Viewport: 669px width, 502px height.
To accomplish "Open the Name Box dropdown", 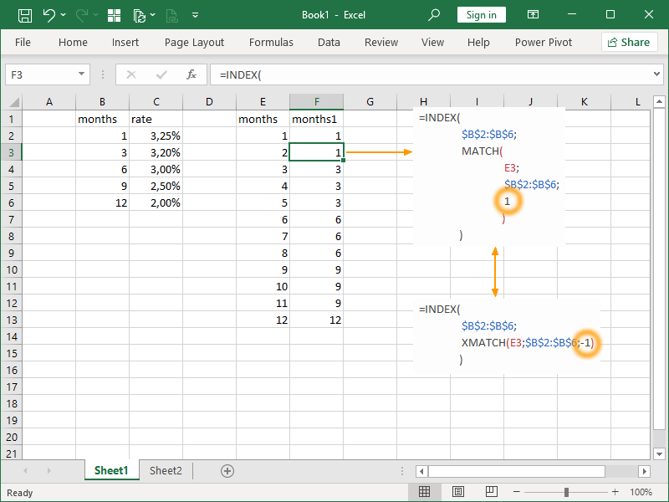I will coord(82,74).
